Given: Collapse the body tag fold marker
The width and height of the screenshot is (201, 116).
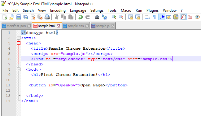Looking at the screenshot, I should point(19,69).
